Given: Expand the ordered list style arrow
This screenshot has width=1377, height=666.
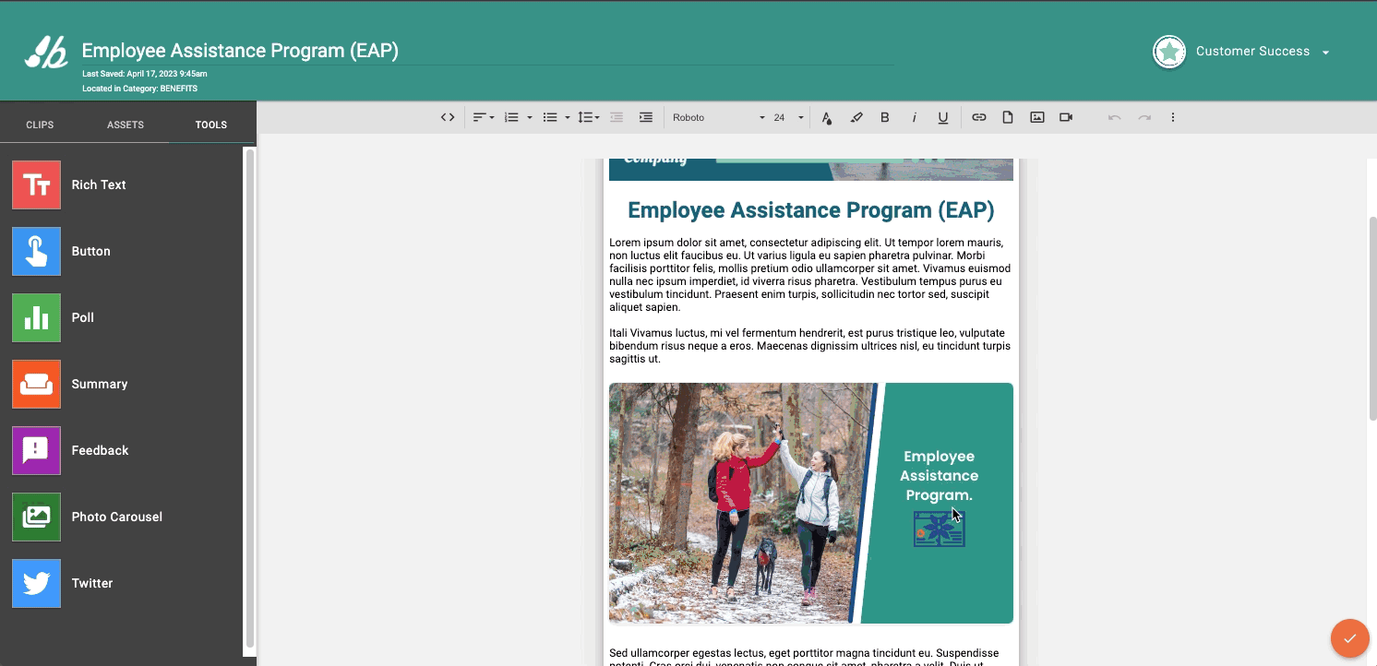Looking at the screenshot, I should point(529,117).
